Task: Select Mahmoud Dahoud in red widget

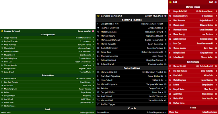Action: coord(180,30)
